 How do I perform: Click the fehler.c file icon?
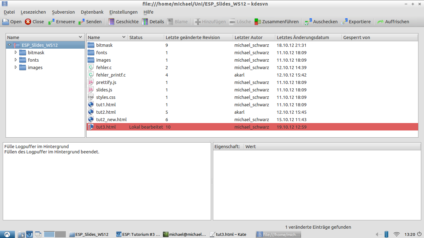click(91, 67)
